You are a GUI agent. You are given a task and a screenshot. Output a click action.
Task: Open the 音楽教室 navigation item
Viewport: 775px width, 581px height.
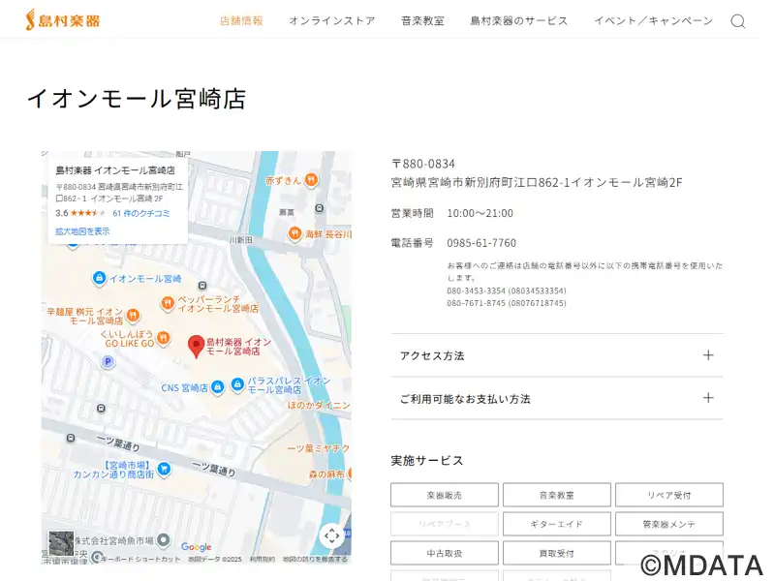pyautogui.click(x=422, y=20)
